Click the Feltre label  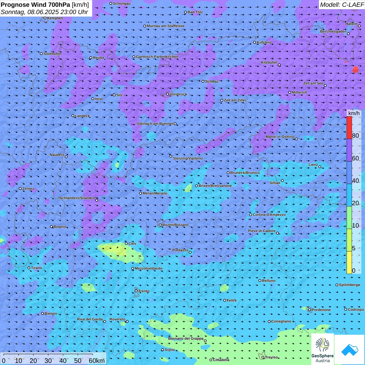click(232, 300)
